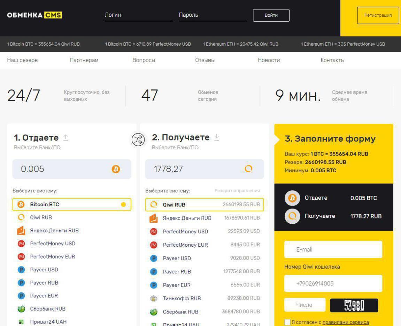Click the Пароль input field

tap(213, 15)
